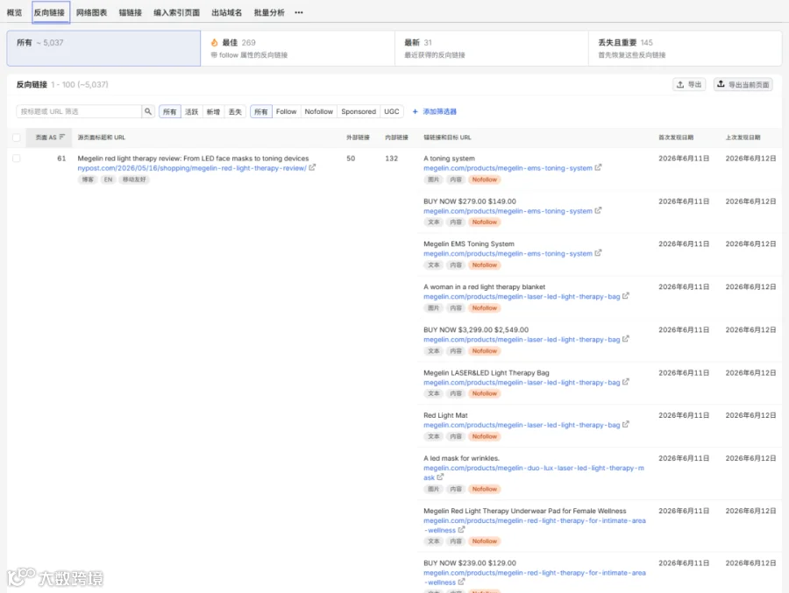The height and width of the screenshot is (593, 789).
Task: Open target URL under BUY NOW $279.00 $149.00
Action: [x=508, y=211]
